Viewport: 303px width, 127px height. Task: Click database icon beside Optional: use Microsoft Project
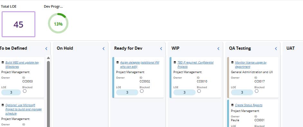tap(3, 105)
